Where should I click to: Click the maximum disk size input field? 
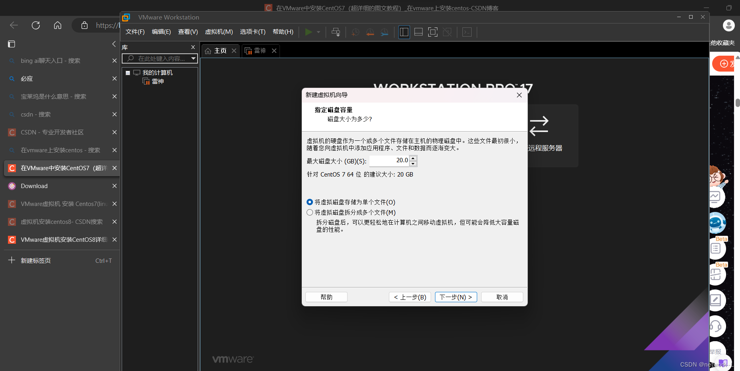coord(389,161)
